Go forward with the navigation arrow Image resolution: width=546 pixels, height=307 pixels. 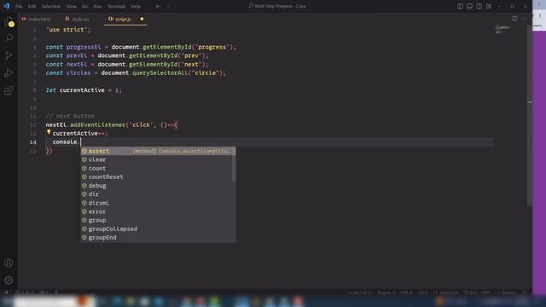pos(168,6)
